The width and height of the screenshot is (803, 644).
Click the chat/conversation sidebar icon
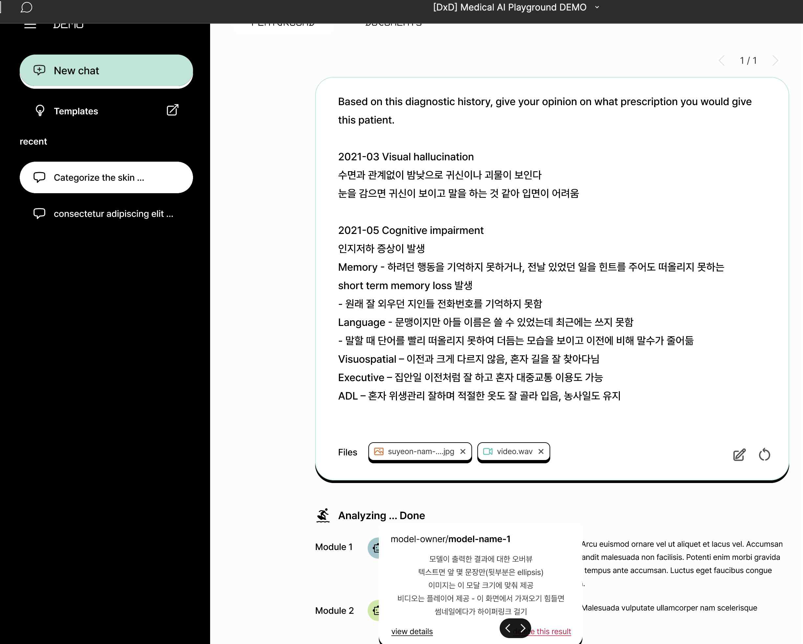(27, 7)
